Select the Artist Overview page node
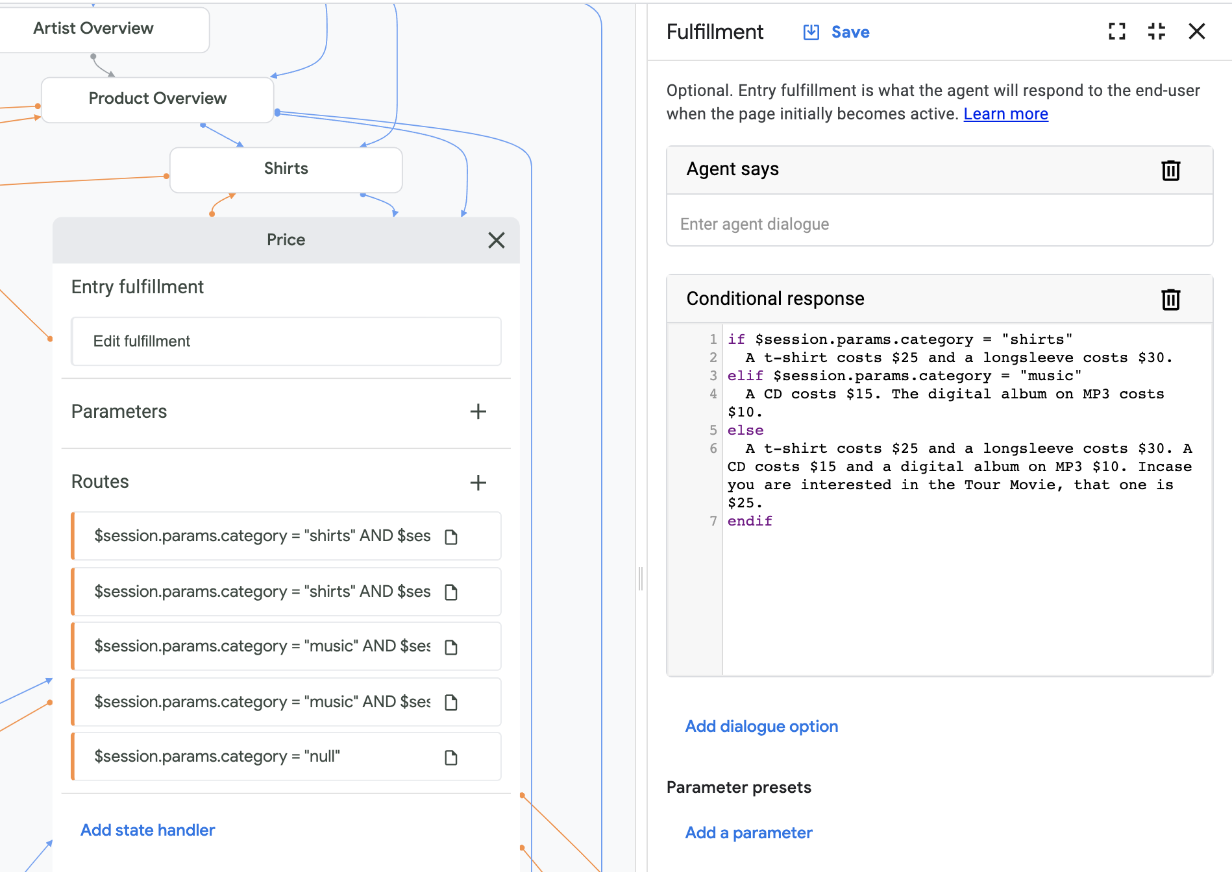1232x872 pixels. [93, 29]
